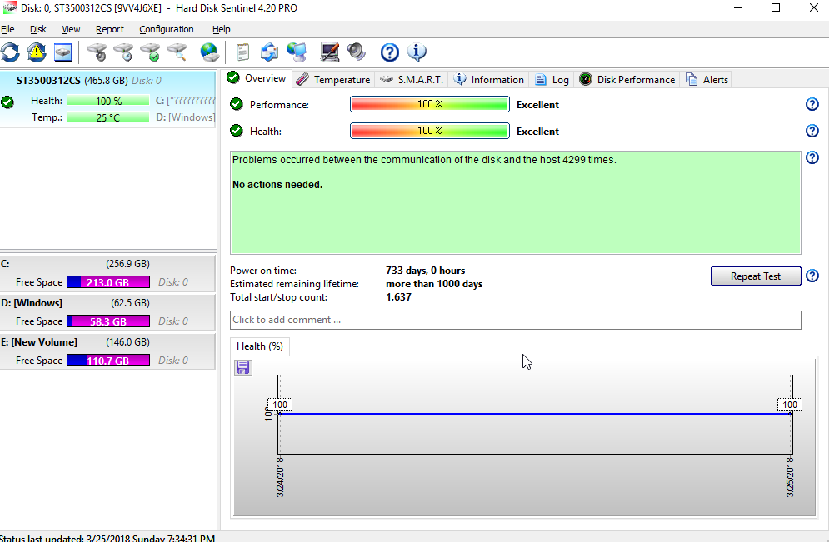Switch to the Temperature tab
Image resolution: width=829 pixels, height=542 pixels.
tap(333, 80)
